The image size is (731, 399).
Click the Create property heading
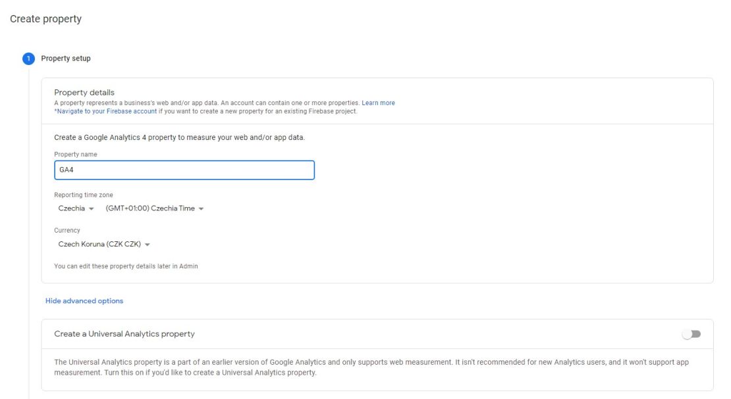pyautogui.click(x=45, y=18)
